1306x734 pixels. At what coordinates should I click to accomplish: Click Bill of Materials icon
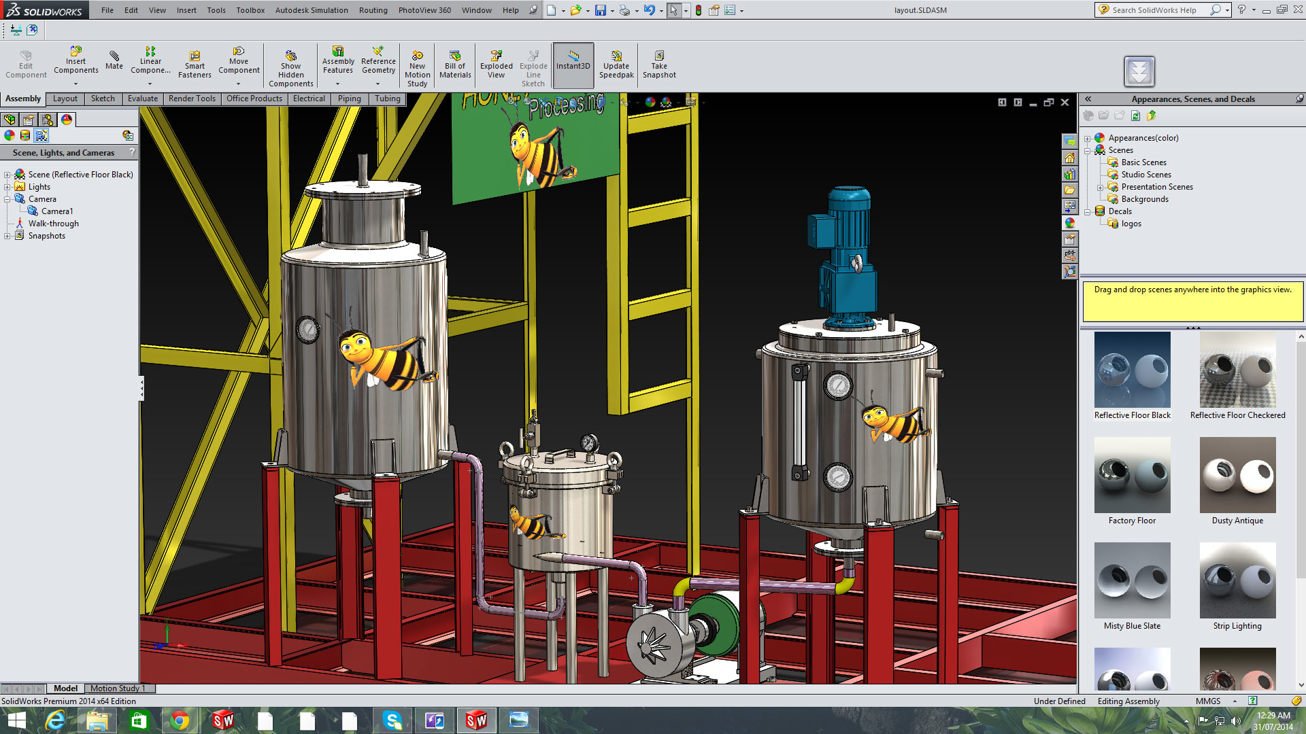[455, 56]
